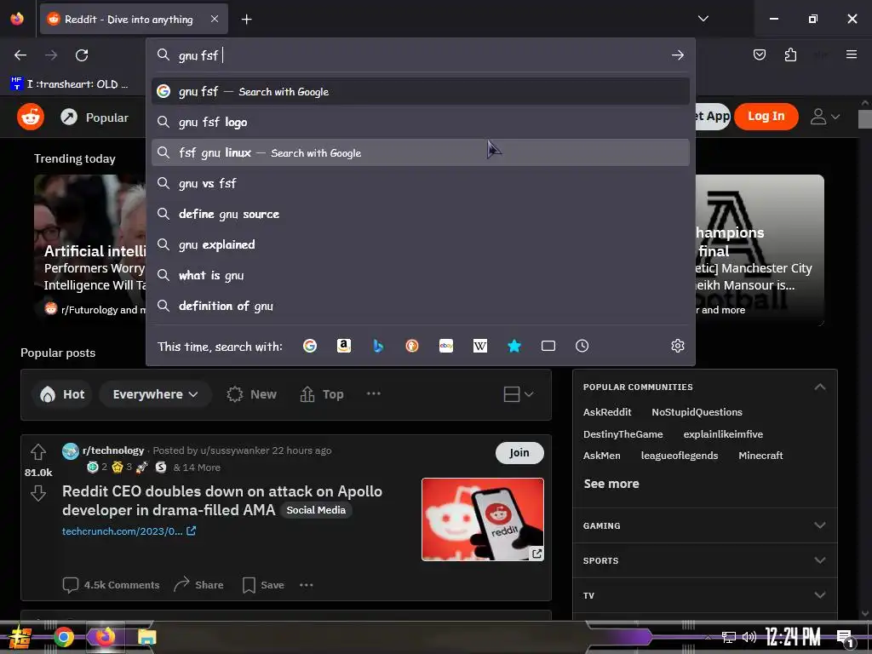The image size is (872, 654).
Task: Choose the 'define gnu source' suggestion
Action: click(x=421, y=214)
